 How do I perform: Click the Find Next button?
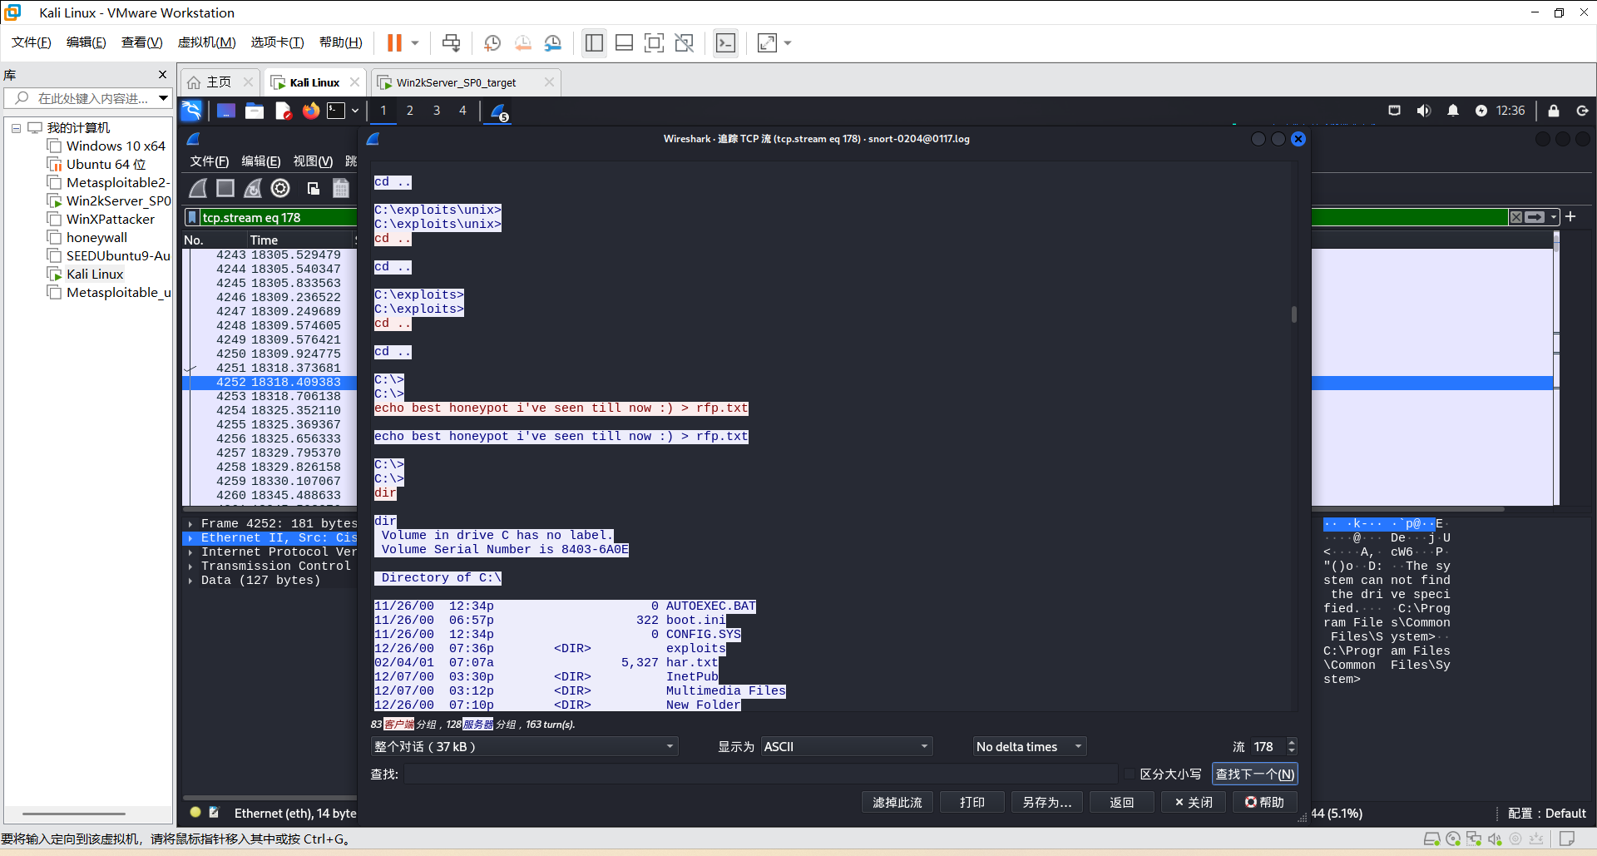pos(1254,774)
